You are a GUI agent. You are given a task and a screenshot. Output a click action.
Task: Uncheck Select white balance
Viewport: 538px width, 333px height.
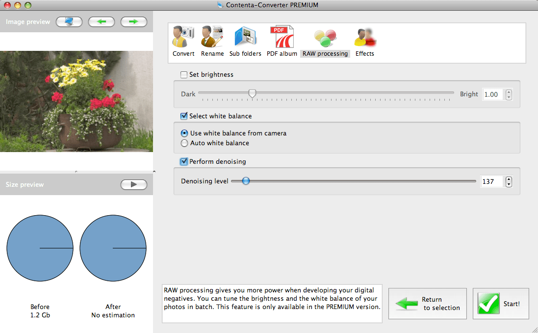tap(184, 116)
